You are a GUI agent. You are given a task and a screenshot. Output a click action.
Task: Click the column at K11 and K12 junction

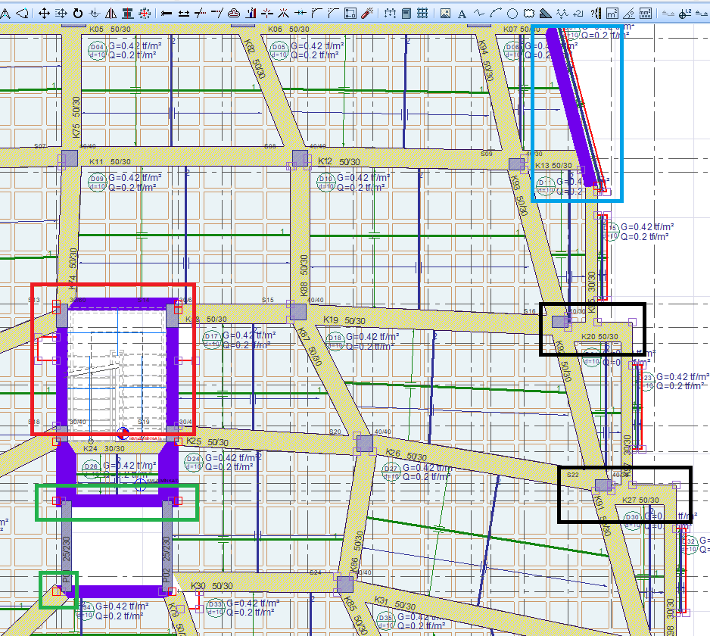click(x=300, y=159)
